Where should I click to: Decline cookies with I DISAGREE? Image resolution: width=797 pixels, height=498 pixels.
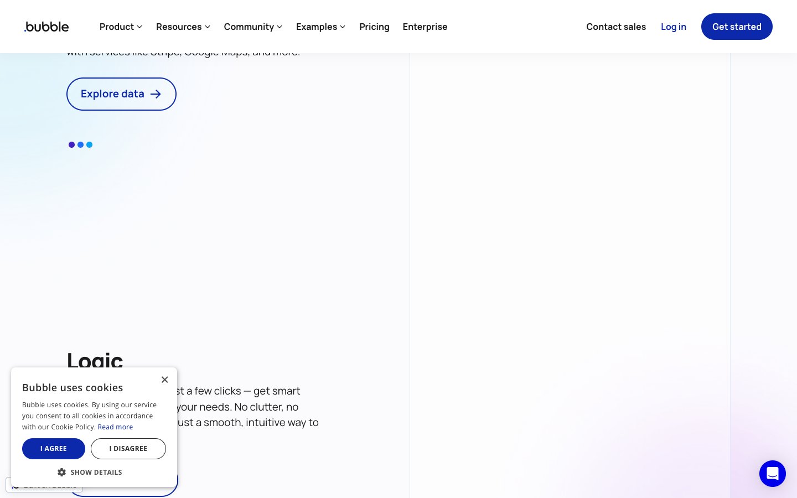(128, 449)
